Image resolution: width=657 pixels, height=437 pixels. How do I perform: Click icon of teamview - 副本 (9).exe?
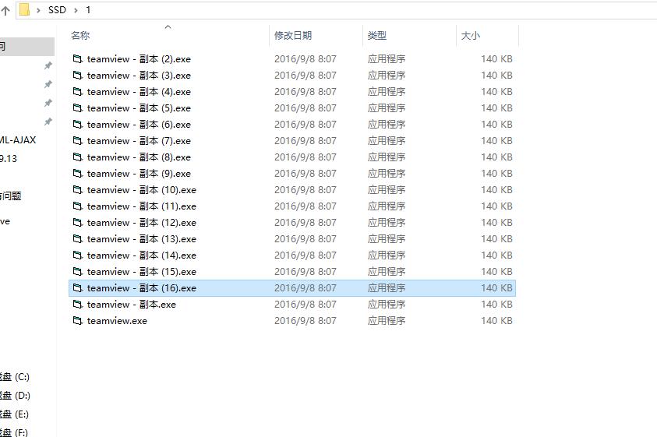[77, 174]
